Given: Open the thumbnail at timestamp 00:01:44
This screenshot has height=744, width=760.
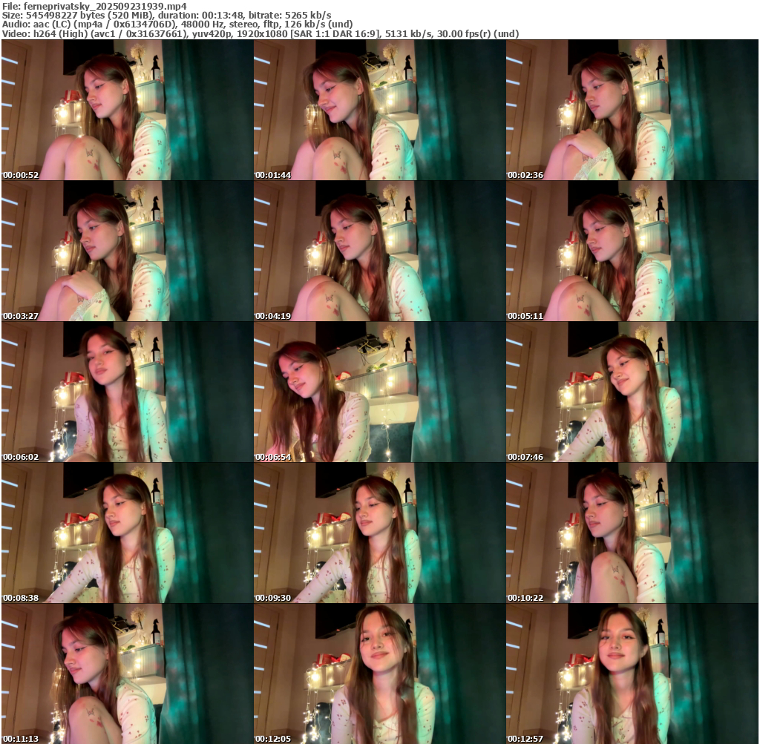Looking at the screenshot, I should pyautogui.click(x=379, y=110).
